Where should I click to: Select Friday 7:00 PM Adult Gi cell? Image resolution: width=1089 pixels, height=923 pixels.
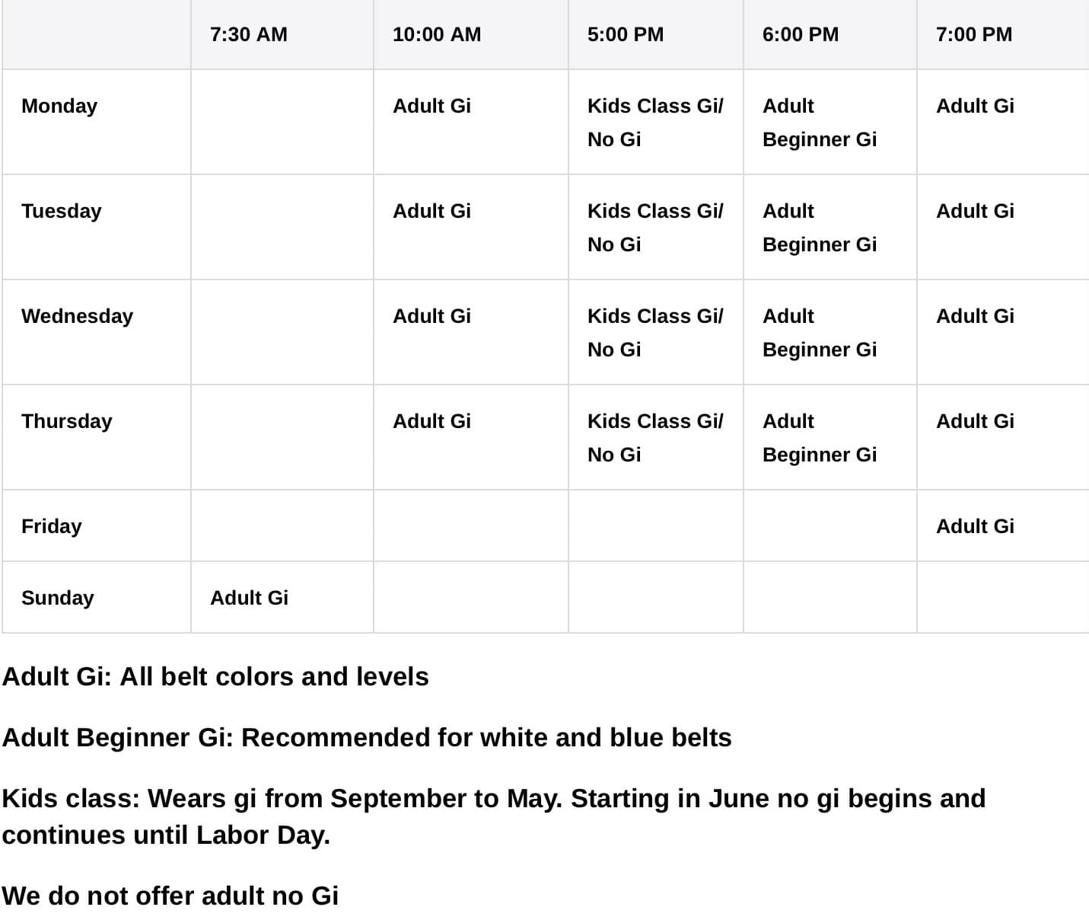1003,525
